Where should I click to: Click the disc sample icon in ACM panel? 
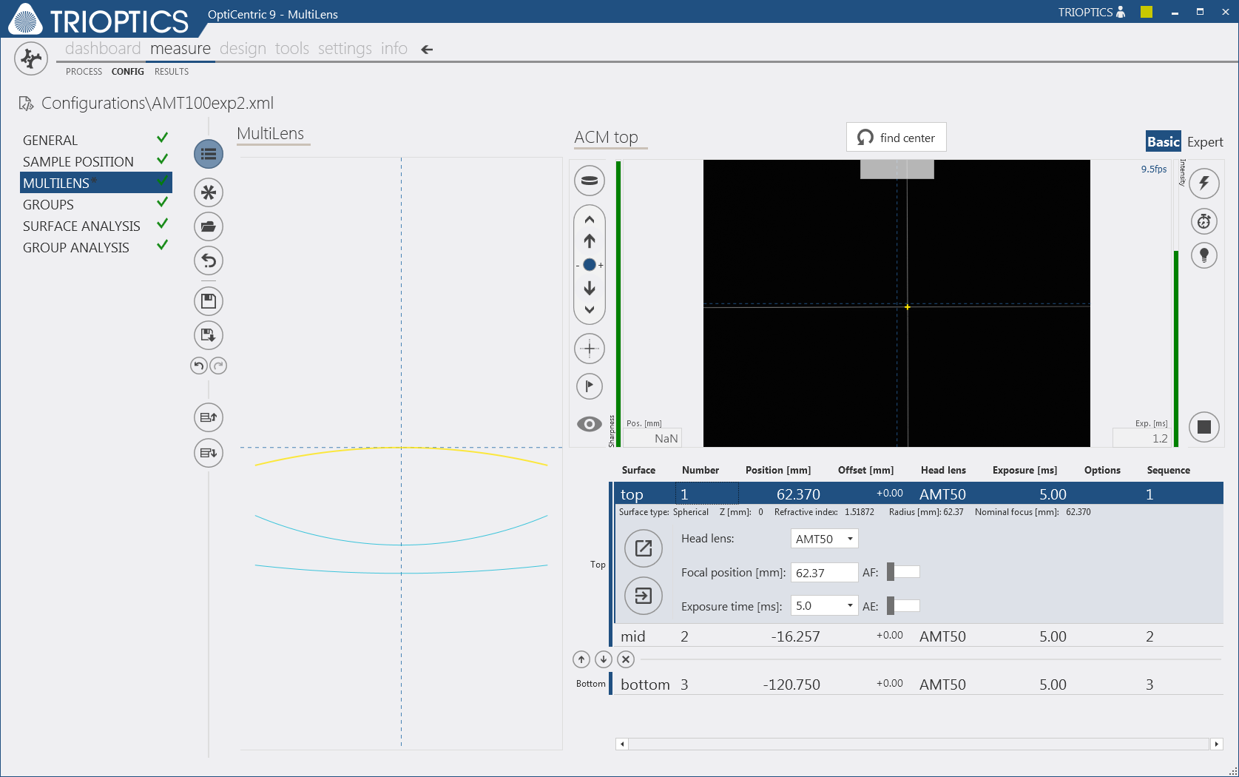point(590,181)
